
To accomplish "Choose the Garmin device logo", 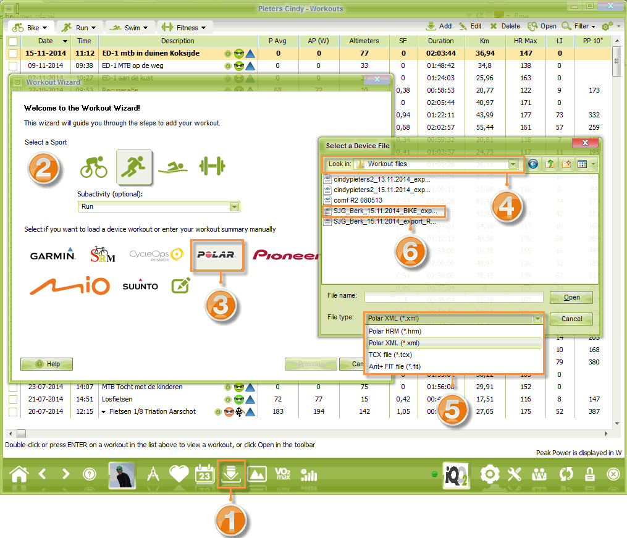I will (53, 254).
